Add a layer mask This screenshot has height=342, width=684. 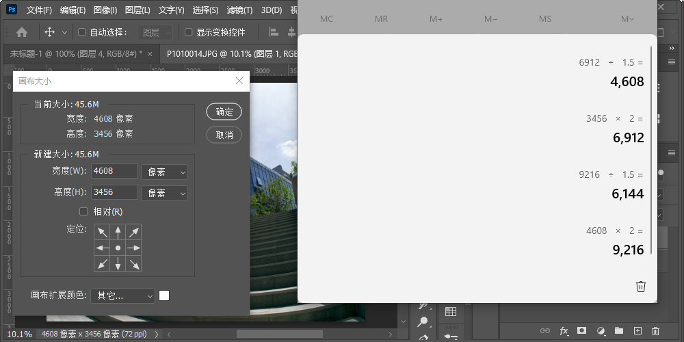(x=582, y=331)
